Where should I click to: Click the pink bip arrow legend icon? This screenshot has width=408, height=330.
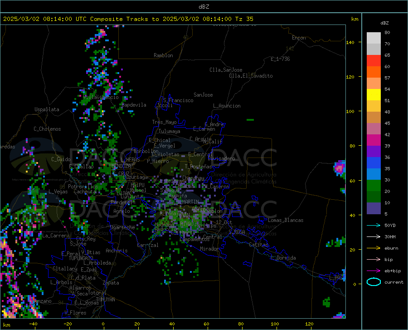374,260
